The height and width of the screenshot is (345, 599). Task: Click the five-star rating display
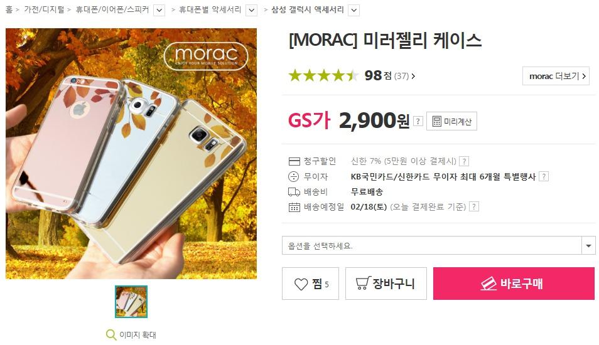[x=323, y=75]
